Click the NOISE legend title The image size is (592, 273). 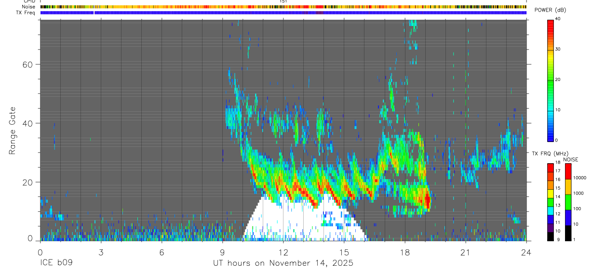click(571, 159)
